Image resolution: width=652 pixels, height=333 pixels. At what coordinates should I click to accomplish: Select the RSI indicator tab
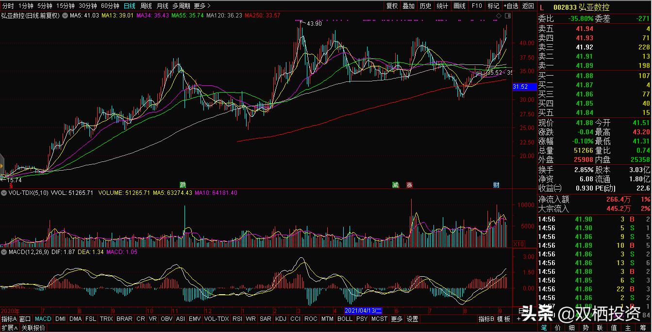pyautogui.click(x=237, y=319)
